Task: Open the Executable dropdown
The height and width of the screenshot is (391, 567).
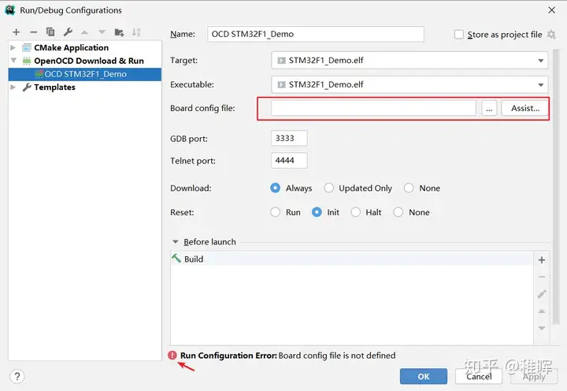Action: tap(409, 84)
